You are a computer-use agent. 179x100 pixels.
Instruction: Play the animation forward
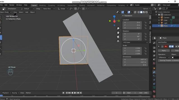pos(75,93)
